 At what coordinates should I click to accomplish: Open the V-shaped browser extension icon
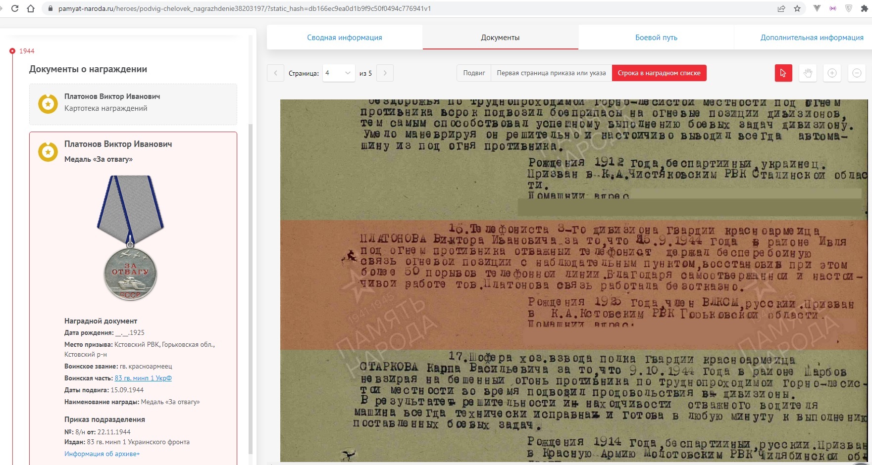pyautogui.click(x=817, y=8)
